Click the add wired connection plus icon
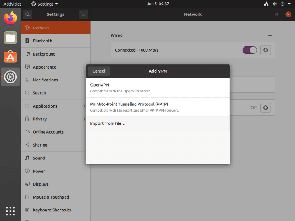 pyautogui.click(x=270, y=36)
